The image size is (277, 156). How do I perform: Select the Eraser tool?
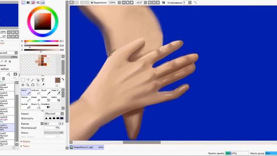36,99
